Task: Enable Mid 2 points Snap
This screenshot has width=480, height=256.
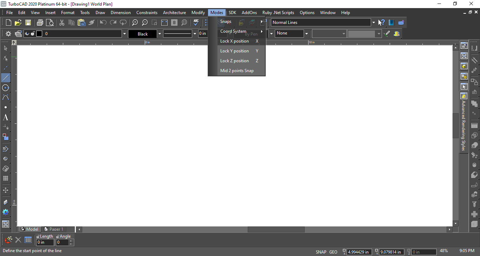Action: (x=236, y=71)
